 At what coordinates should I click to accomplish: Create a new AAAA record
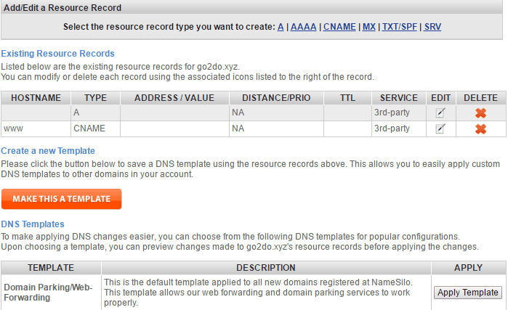pyautogui.click(x=303, y=27)
